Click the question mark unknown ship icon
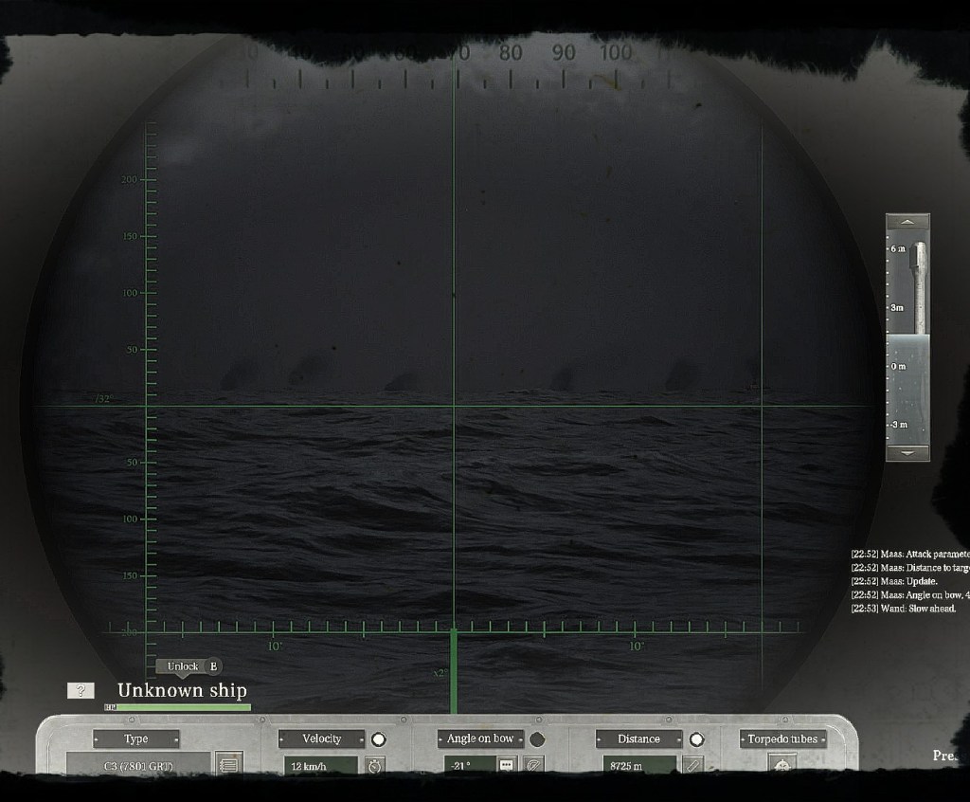This screenshot has height=802, width=970. click(81, 690)
